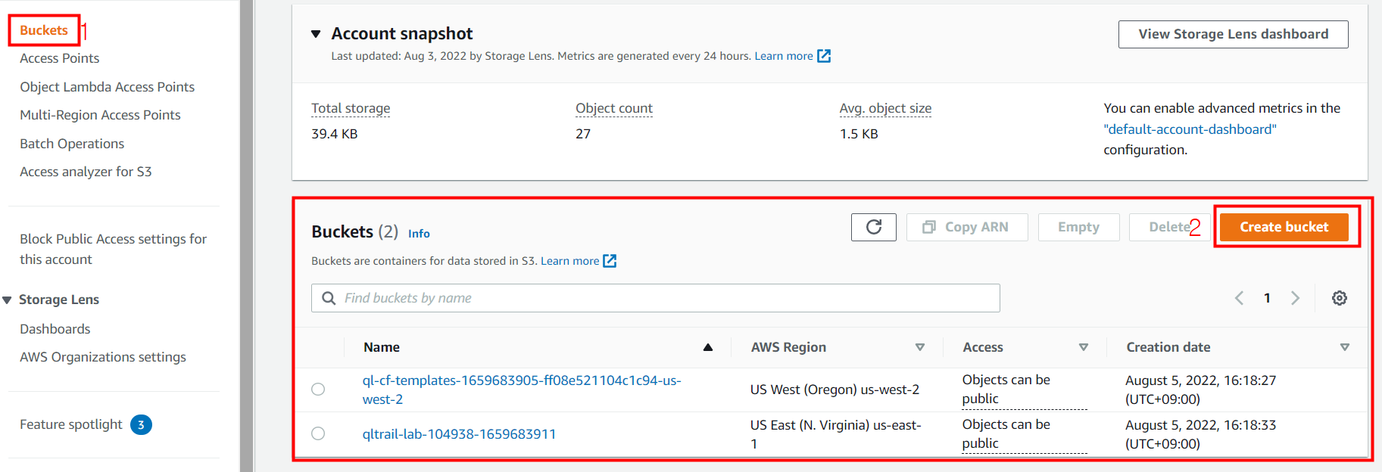Click the August 5, 2022, 16:18:27 date
1382x472 pixels.
[x=1200, y=390]
